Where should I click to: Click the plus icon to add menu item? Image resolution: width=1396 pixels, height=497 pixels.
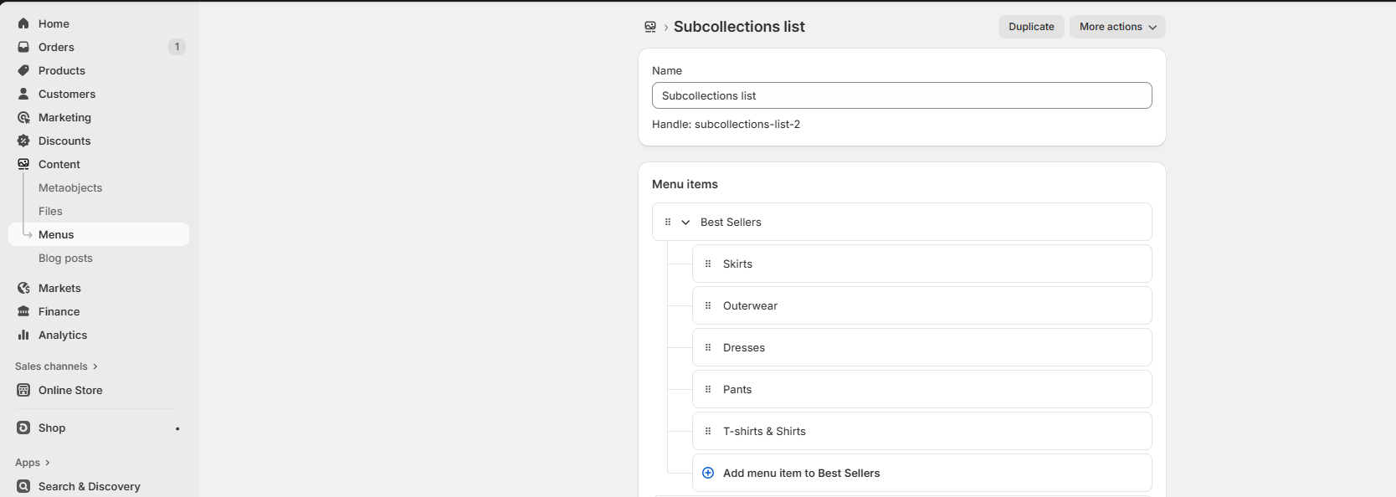(x=708, y=473)
